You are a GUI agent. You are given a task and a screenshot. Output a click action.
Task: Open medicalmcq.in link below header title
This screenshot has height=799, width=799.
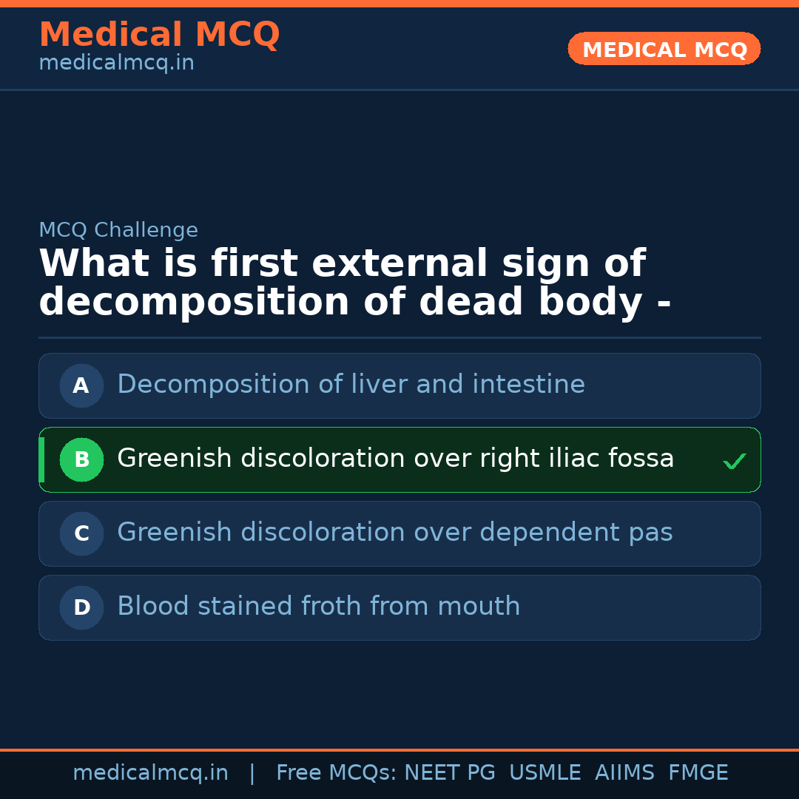point(116,64)
